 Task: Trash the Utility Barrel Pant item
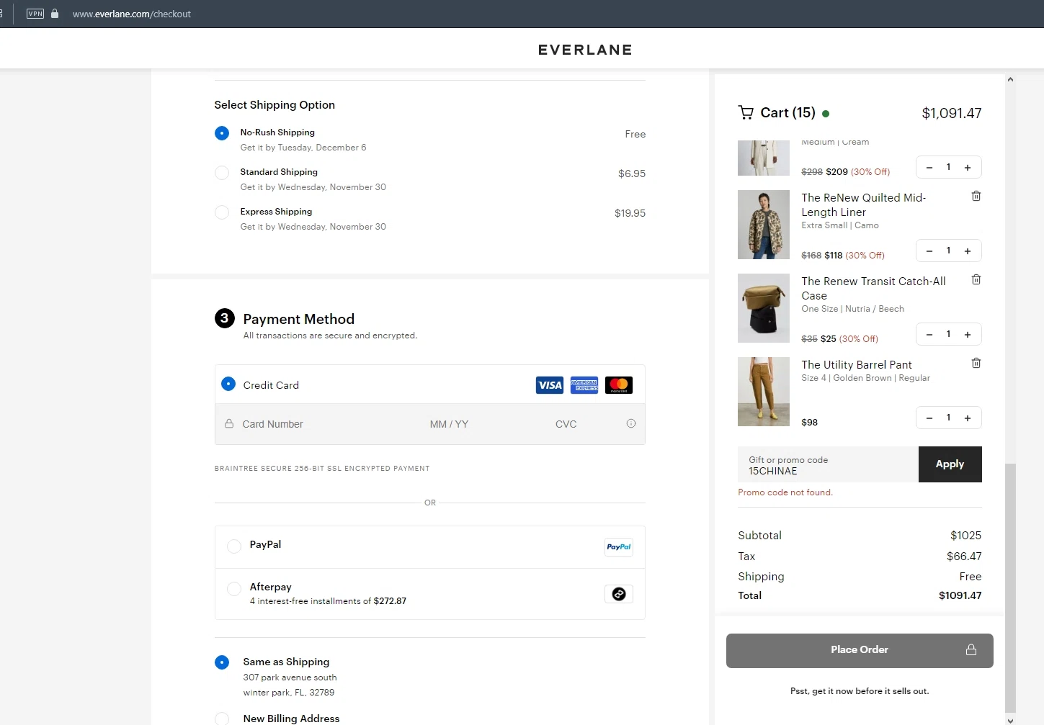tap(976, 363)
